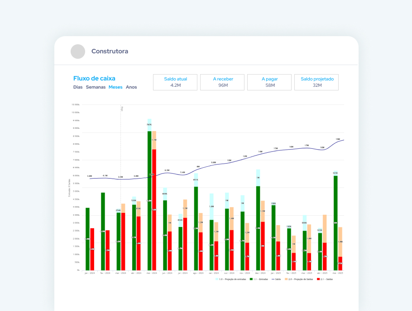Switch to the Anos view
412x311 pixels.
[131, 87]
